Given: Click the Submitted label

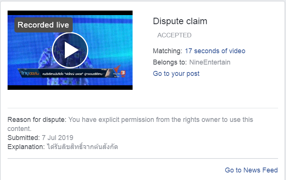Looking at the screenshot, I should pyautogui.click(x=23, y=138).
